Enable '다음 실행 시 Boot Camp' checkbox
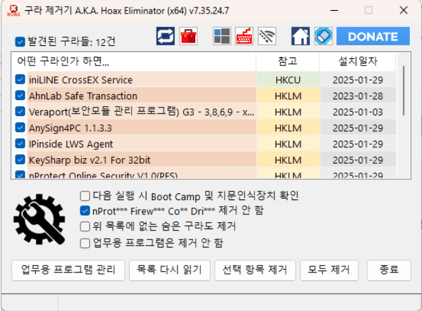This screenshot has height=311, width=422. tap(85, 196)
